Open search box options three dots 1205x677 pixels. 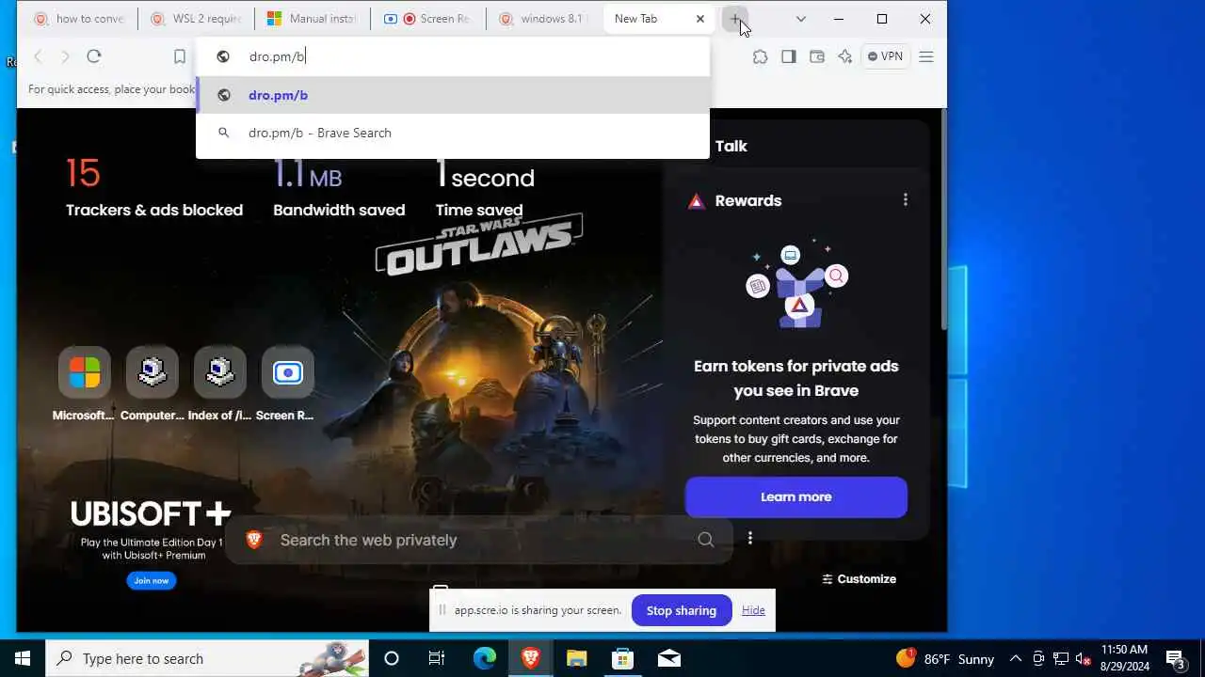750,539
